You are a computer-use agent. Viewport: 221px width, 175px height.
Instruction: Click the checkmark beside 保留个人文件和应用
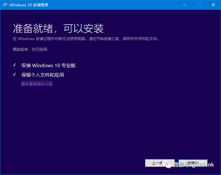tap(14, 74)
